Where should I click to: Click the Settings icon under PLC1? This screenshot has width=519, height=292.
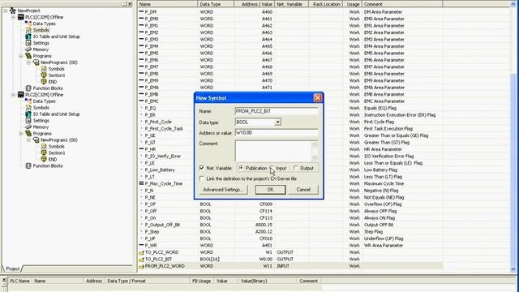point(28,43)
